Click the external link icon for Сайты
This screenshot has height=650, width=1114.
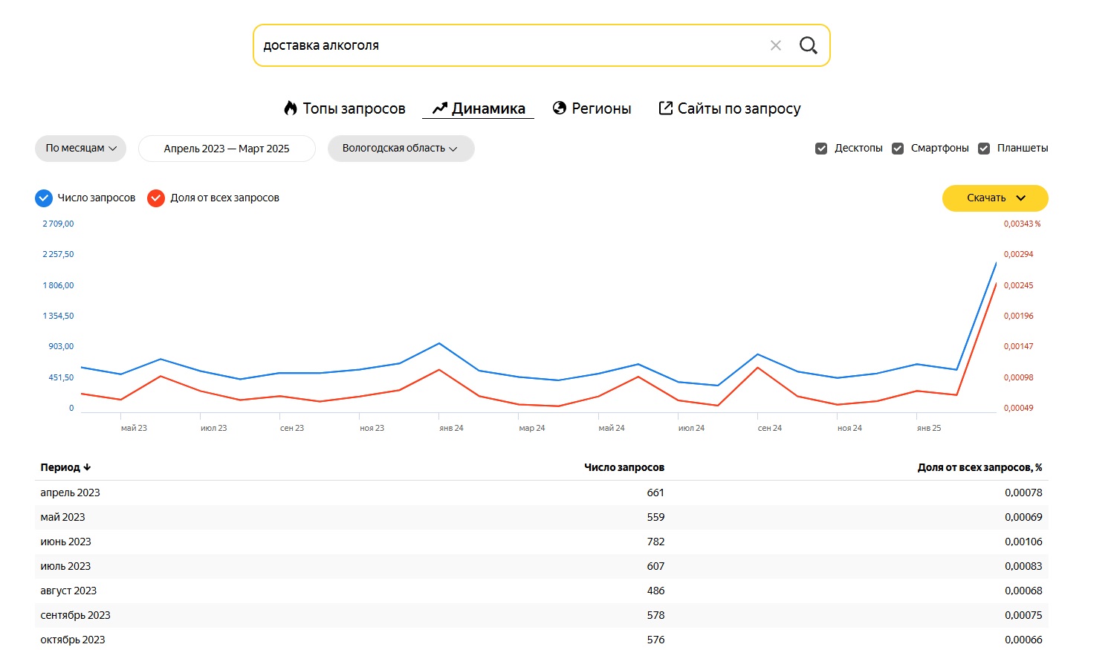tap(666, 108)
